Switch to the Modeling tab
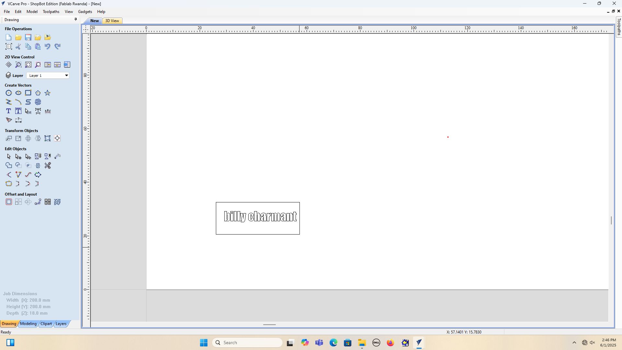 (x=28, y=324)
